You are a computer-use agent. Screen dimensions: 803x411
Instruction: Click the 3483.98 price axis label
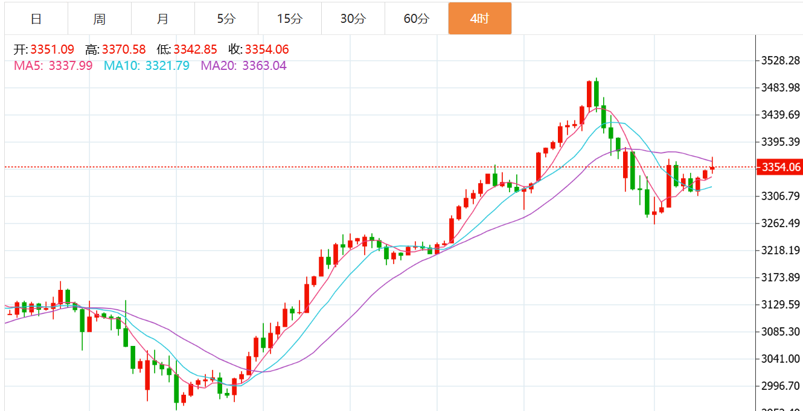click(781, 88)
